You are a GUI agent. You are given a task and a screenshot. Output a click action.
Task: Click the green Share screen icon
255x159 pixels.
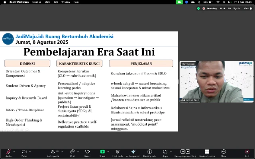pos(102,151)
